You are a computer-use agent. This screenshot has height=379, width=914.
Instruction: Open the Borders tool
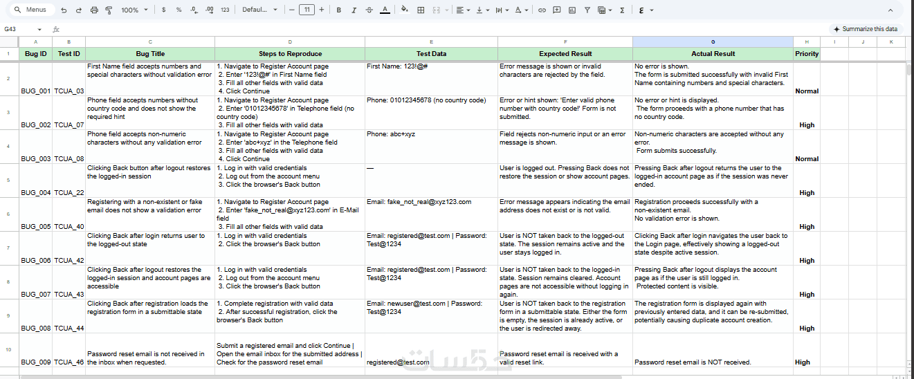421,10
